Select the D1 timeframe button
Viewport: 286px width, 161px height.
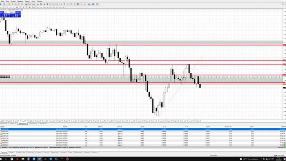click(x=57, y=7)
